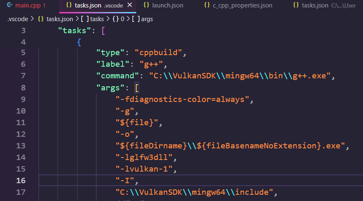Click the "-g" argument
The height and width of the screenshot is (201, 363).
(125, 111)
